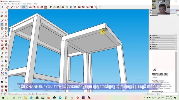
Task: Expand the Tags panel
Action: pos(163,42)
